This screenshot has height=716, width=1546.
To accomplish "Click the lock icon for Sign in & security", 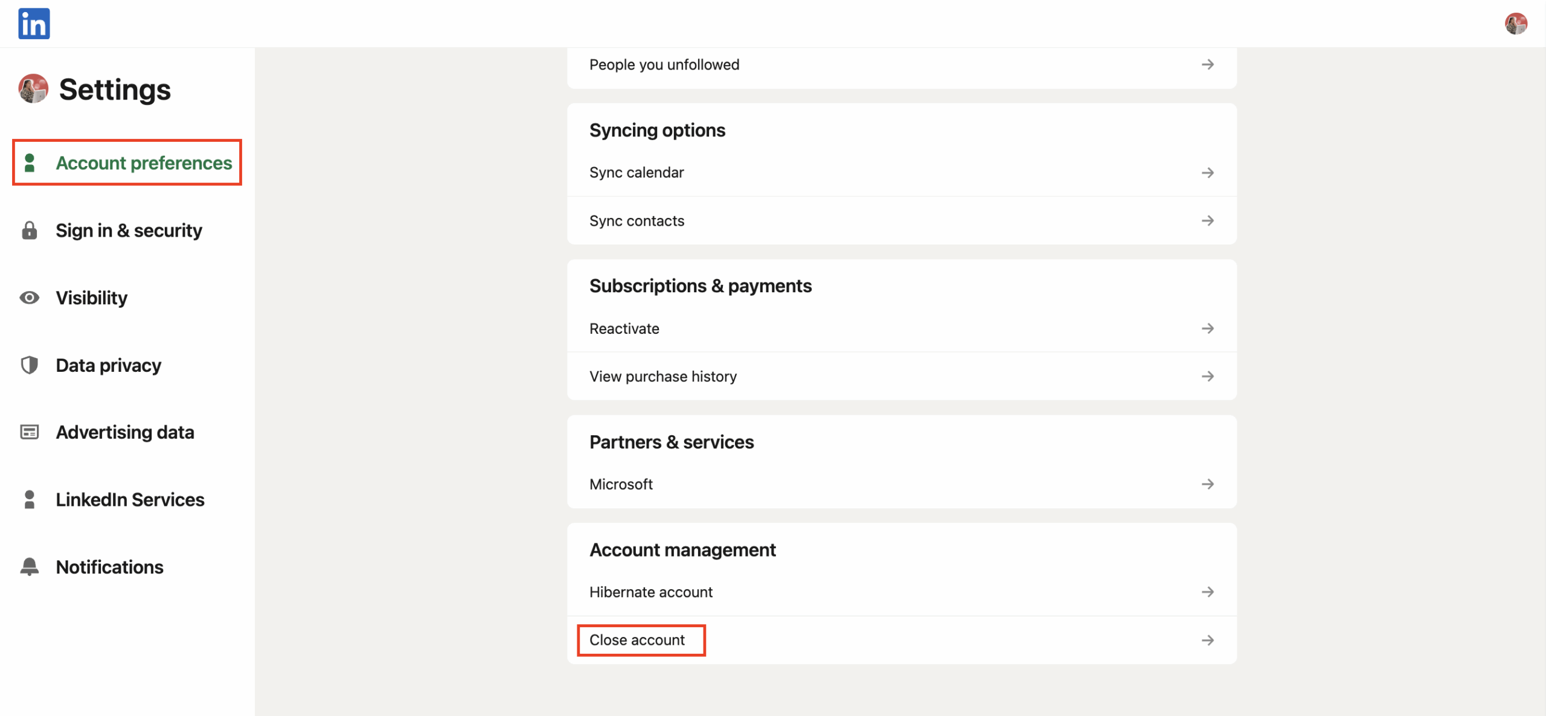I will [29, 231].
